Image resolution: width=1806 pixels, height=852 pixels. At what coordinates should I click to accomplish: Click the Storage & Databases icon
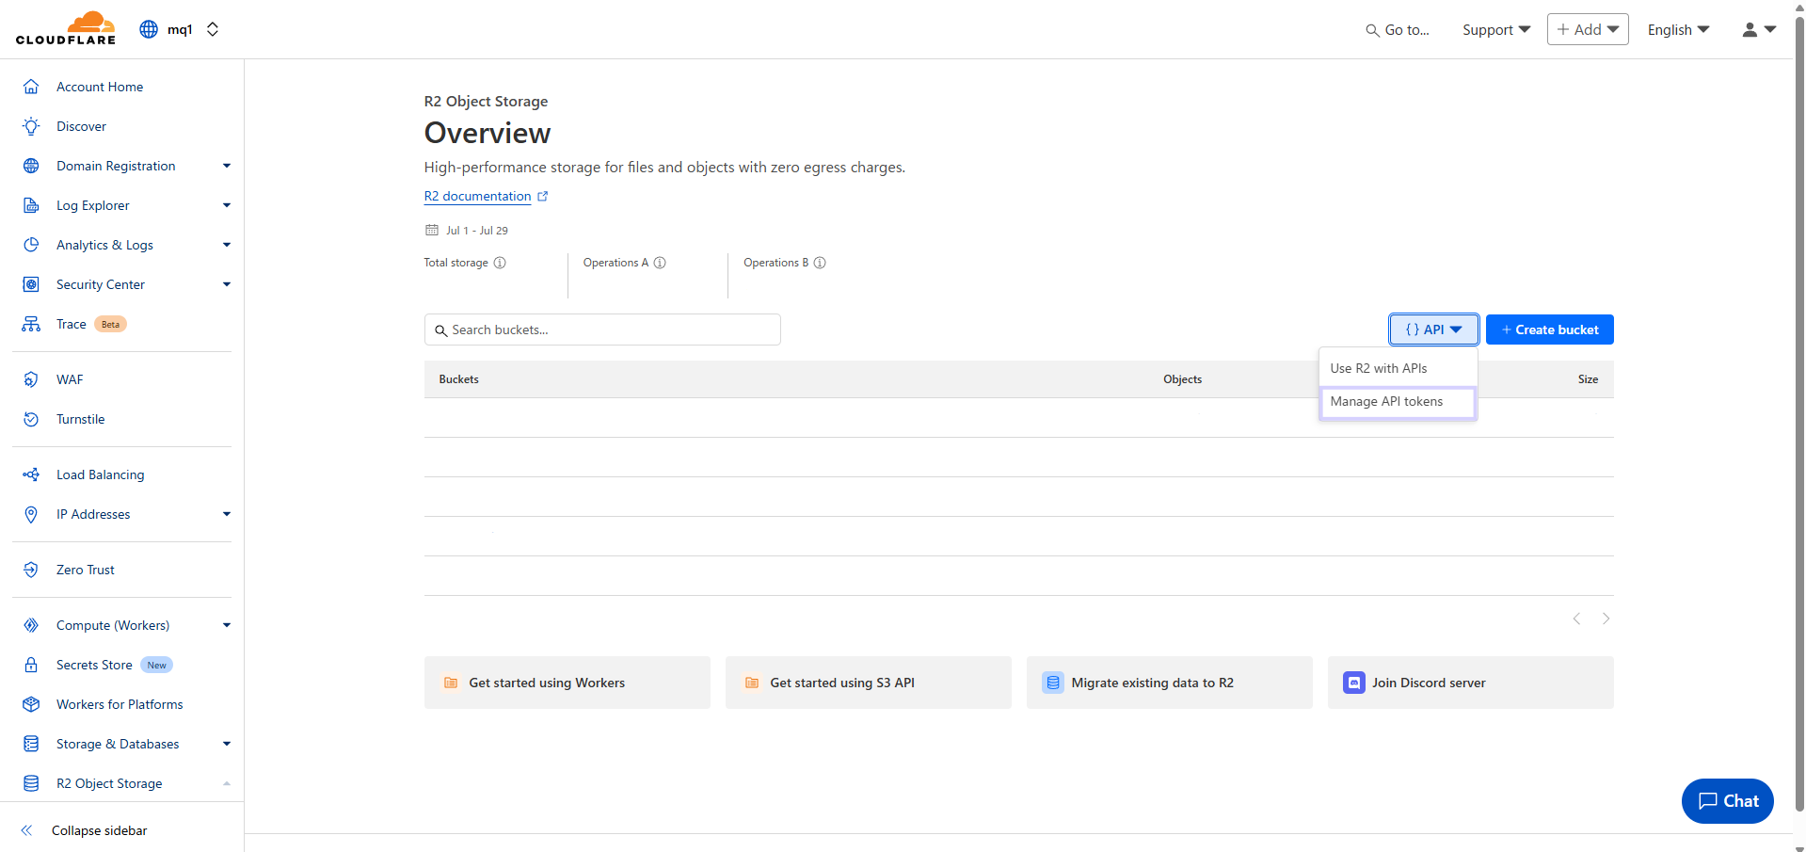[31, 744]
